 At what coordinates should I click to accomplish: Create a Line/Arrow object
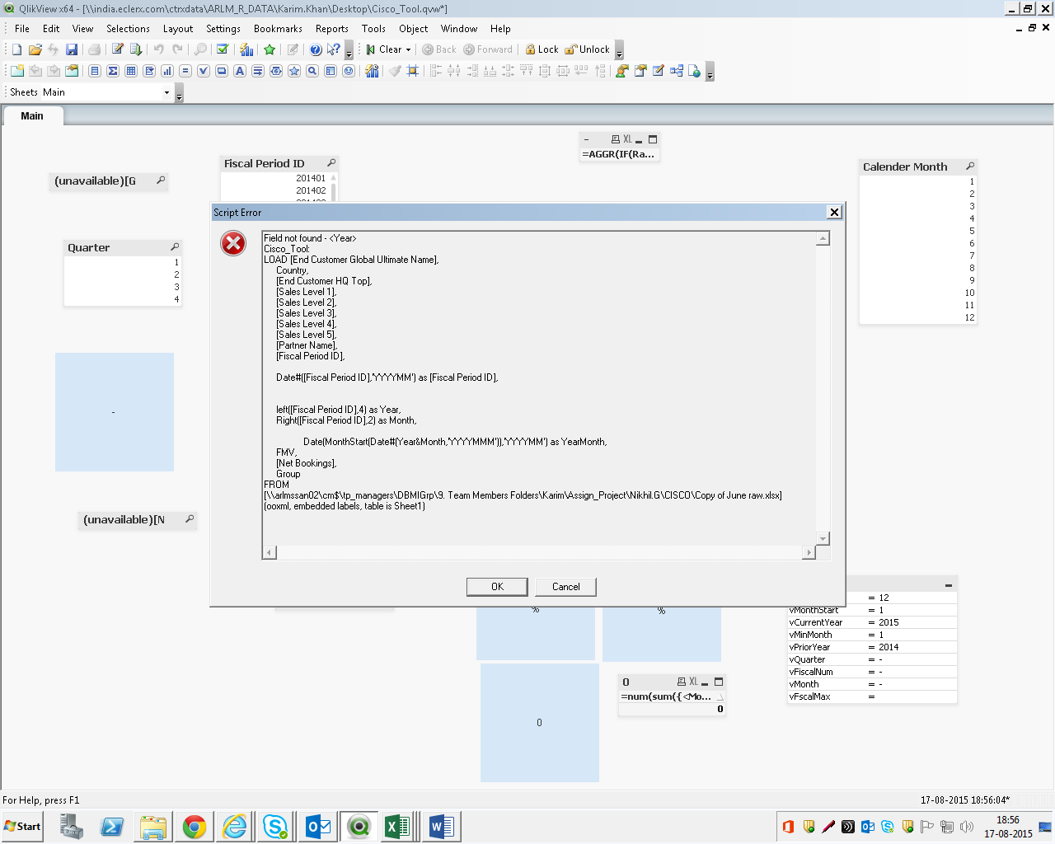[x=258, y=71]
